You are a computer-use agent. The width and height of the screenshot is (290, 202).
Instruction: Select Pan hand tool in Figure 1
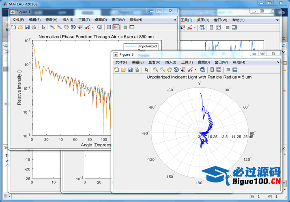point(67,27)
